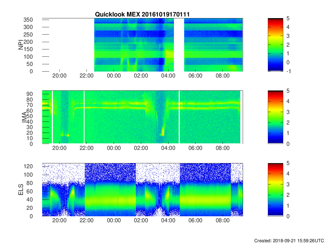Click 20:00 time label under NPI plot
The width and height of the screenshot is (324, 243).
[59, 76]
